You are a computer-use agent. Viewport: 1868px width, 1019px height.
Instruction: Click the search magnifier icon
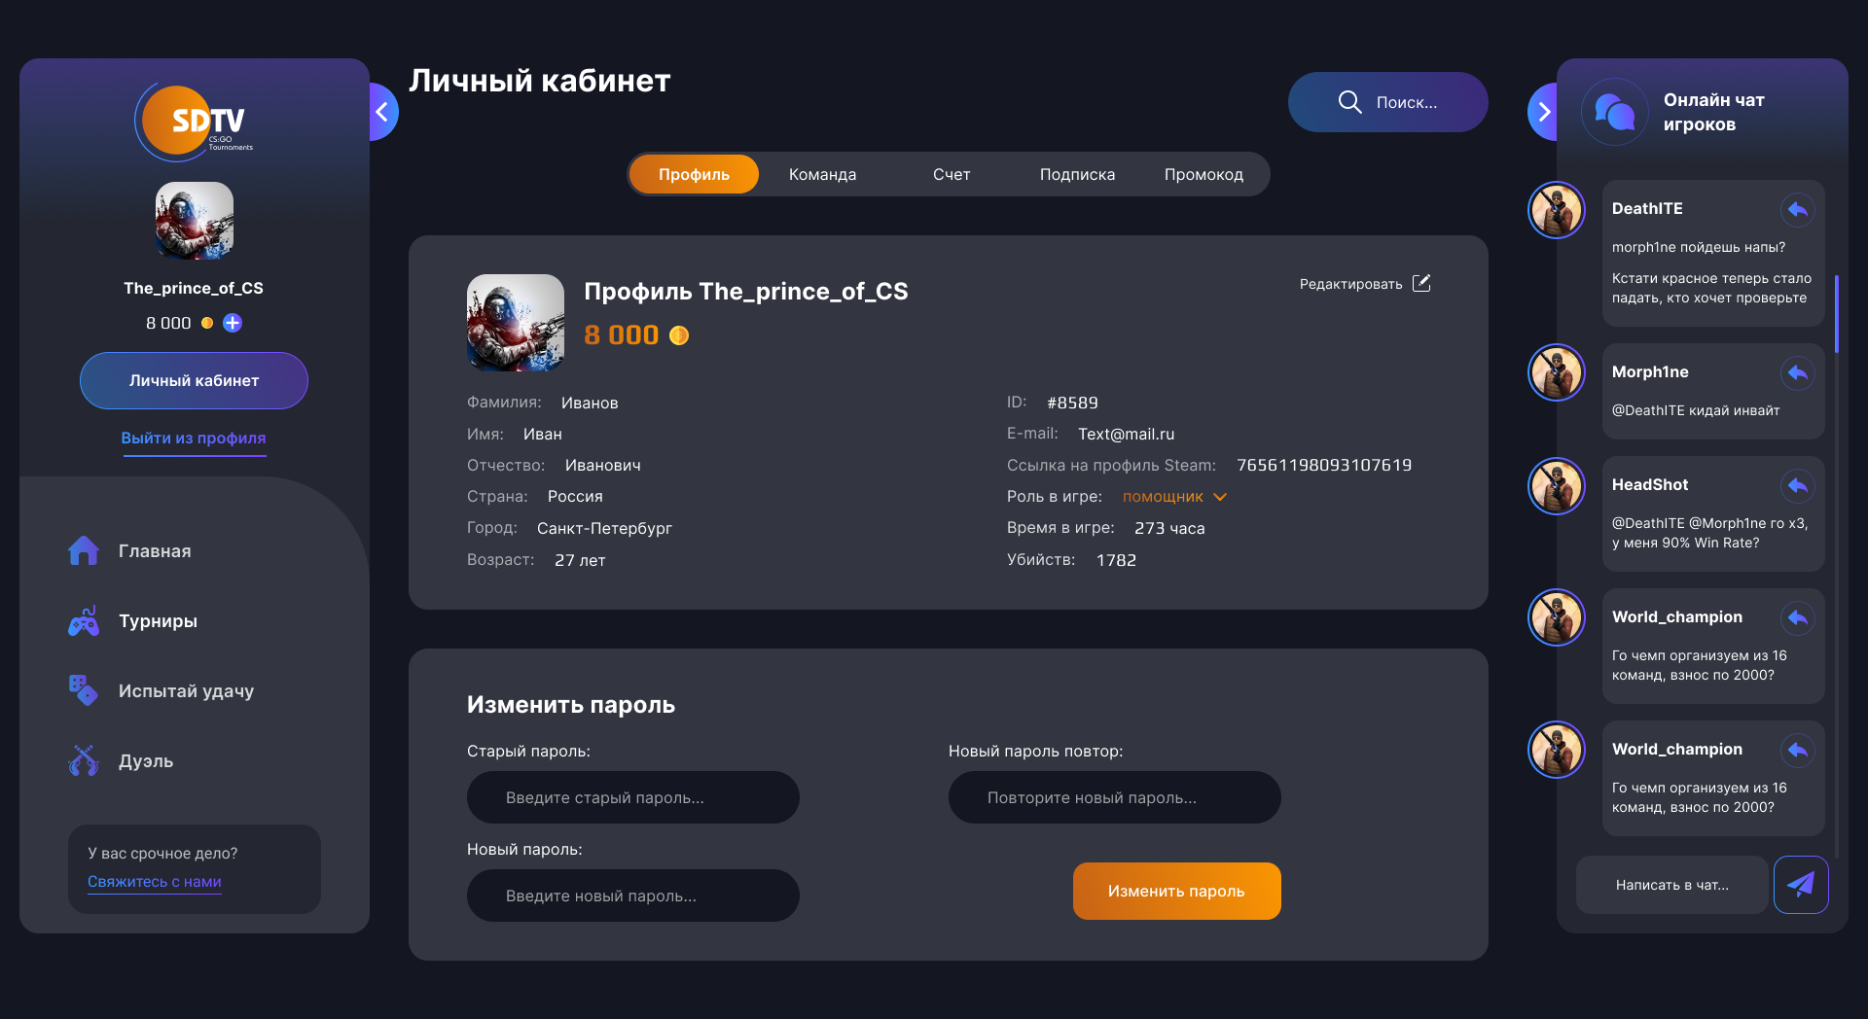(1349, 102)
